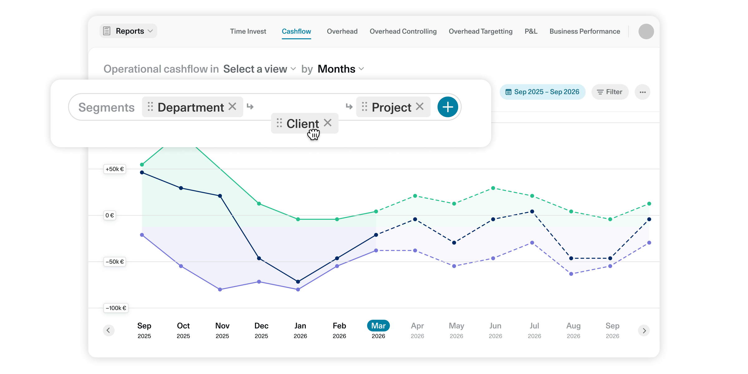Select the highlighted Mar 2026 month marker
Screen dimensions: 748x374
click(x=378, y=326)
